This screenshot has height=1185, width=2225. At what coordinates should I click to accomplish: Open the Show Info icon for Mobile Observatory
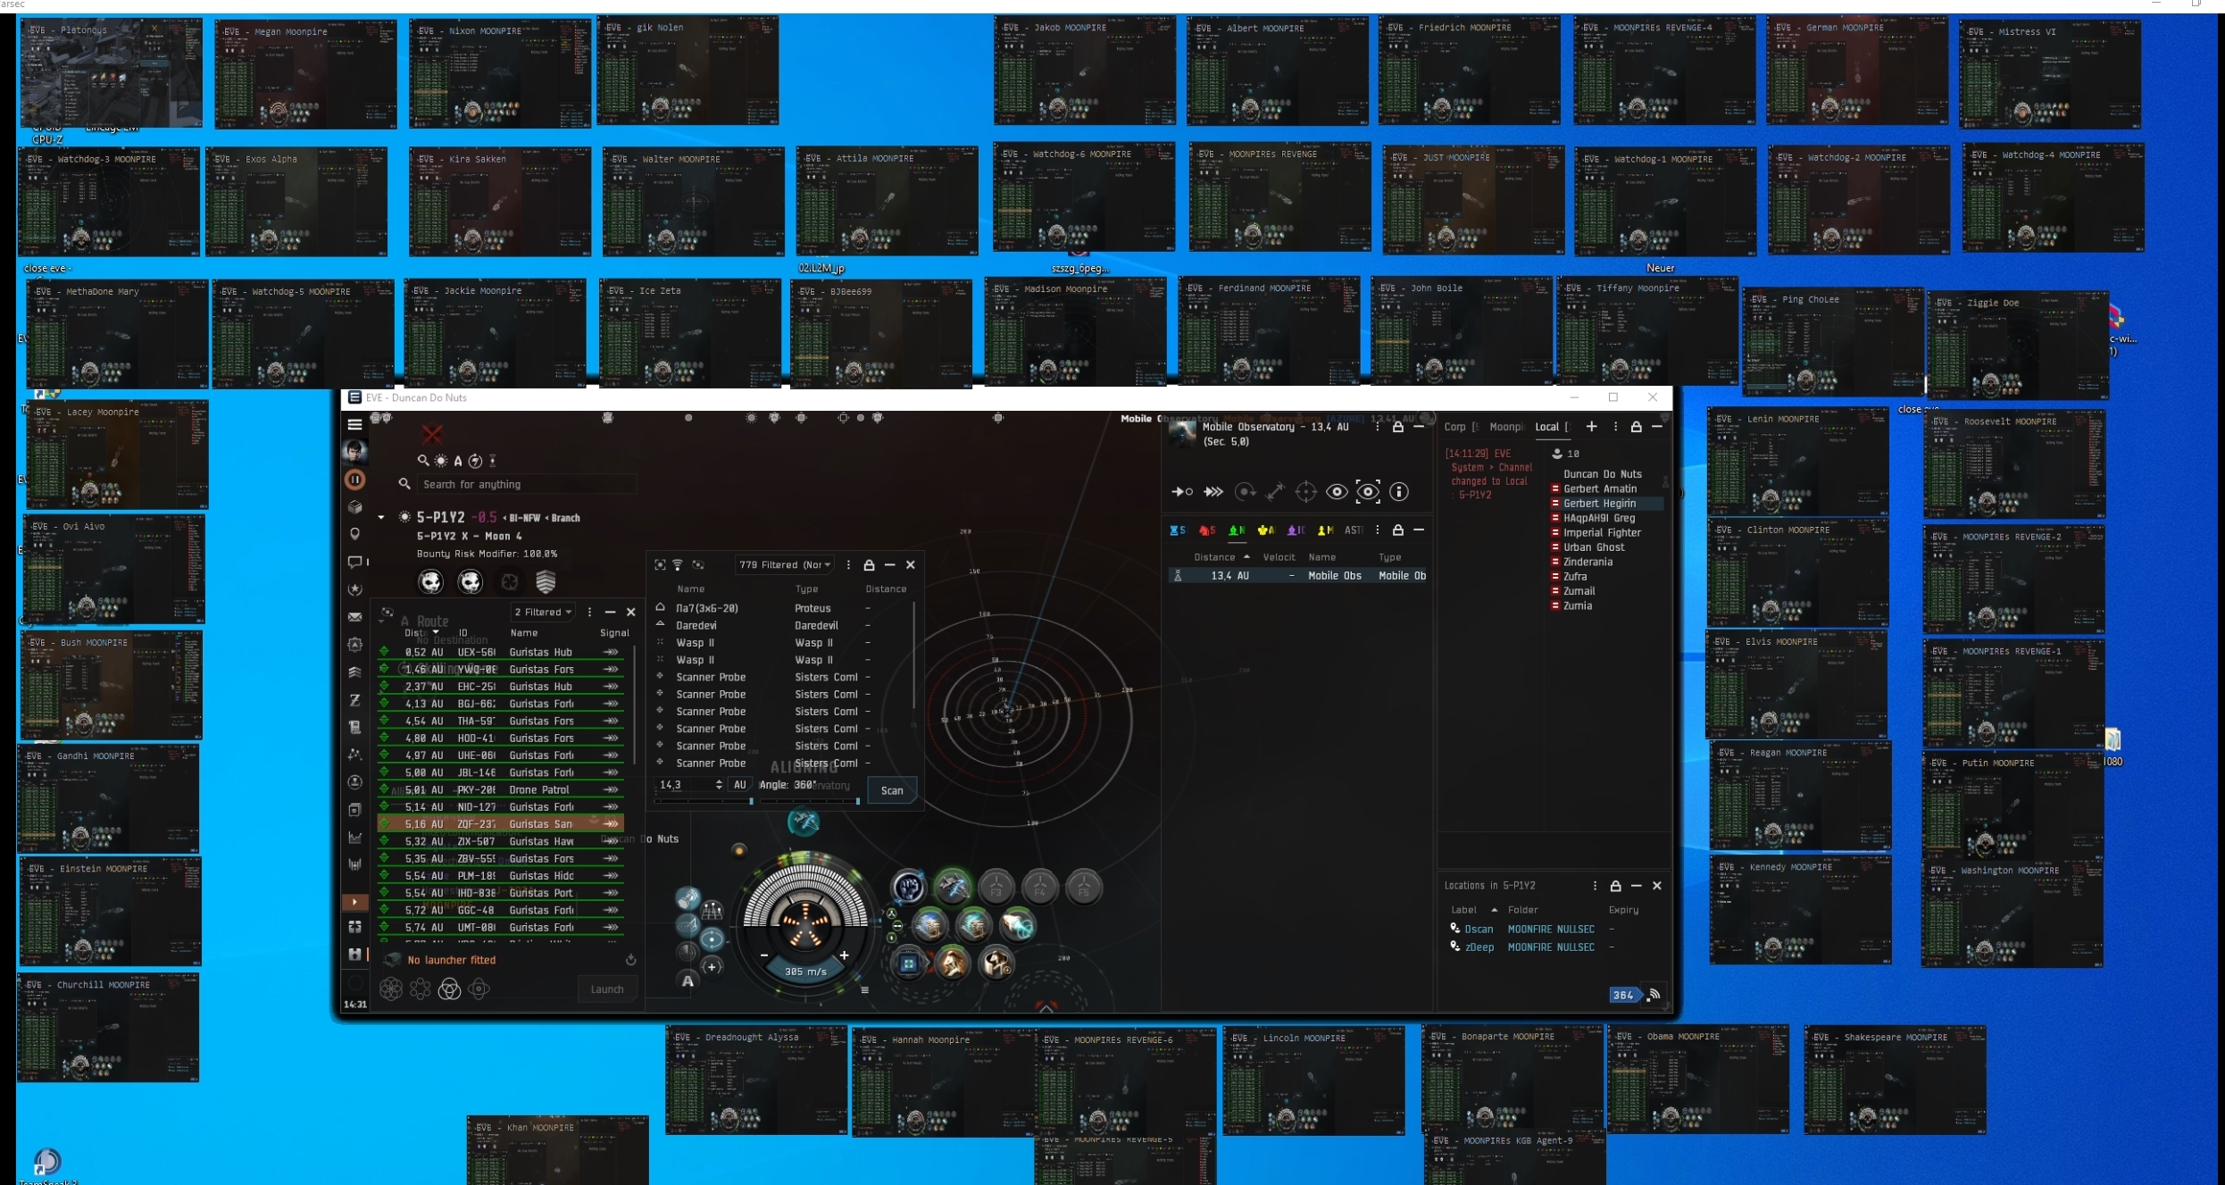tap(1398, 491)
